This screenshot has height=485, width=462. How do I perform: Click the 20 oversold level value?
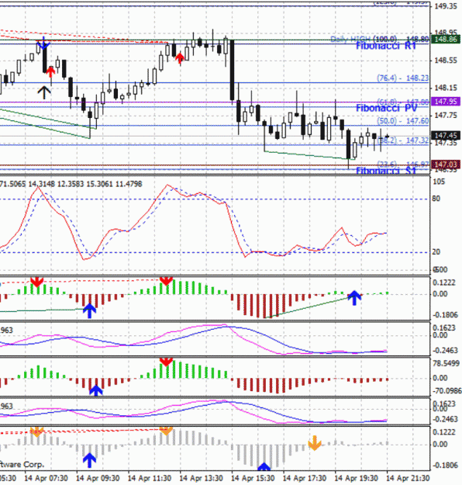436,252
